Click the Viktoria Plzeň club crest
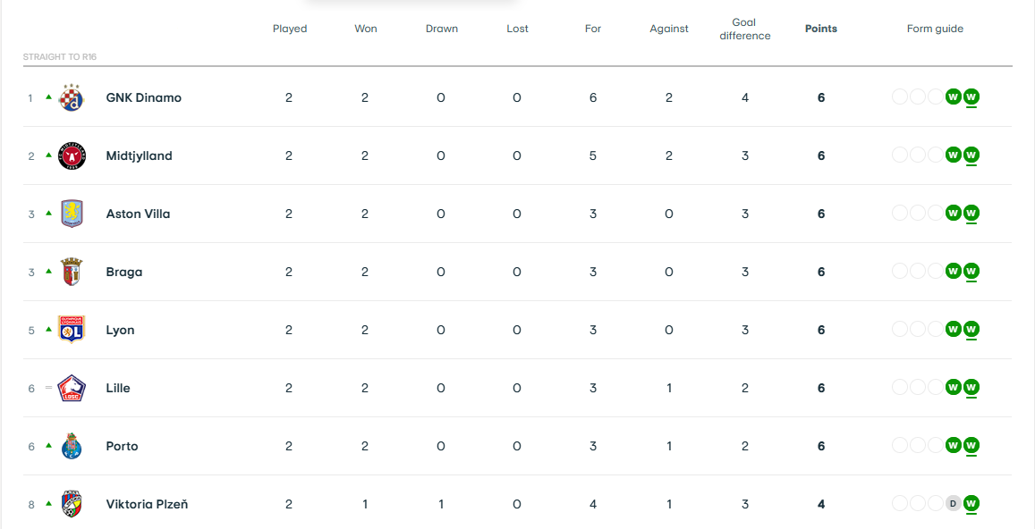 click(72, 504)
